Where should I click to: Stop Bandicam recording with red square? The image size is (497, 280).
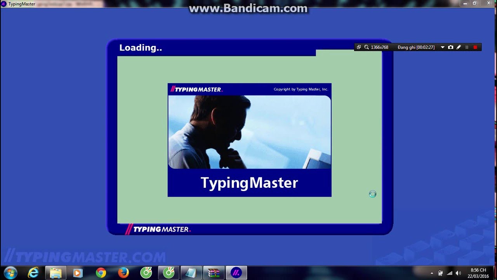coord(475,47)
